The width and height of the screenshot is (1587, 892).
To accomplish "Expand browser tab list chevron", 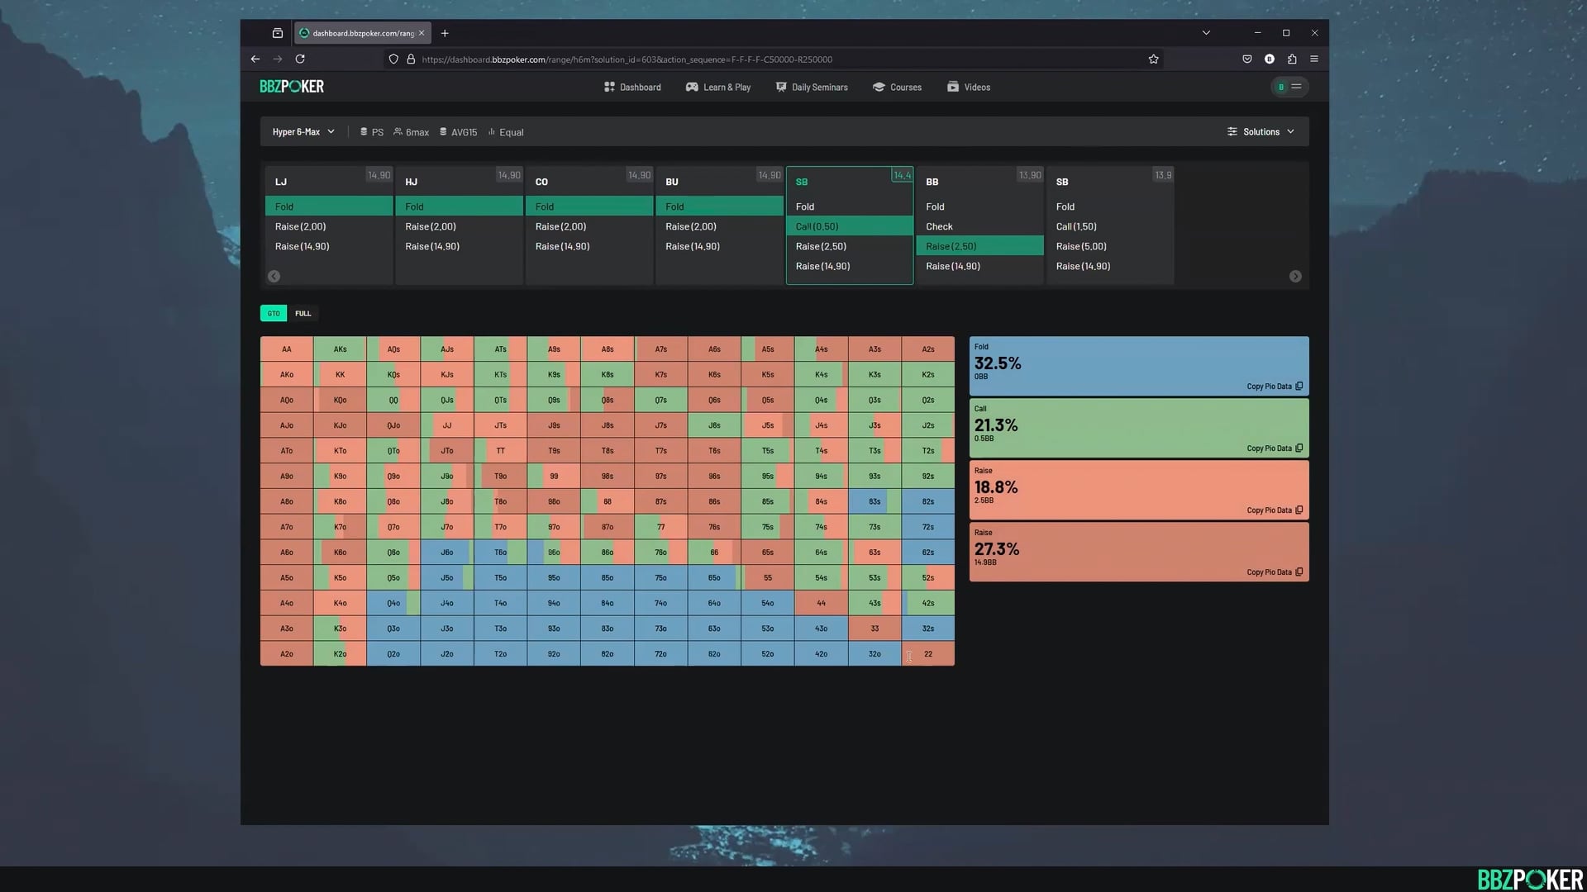I will pyautogui.click(x=1206, y=33).
